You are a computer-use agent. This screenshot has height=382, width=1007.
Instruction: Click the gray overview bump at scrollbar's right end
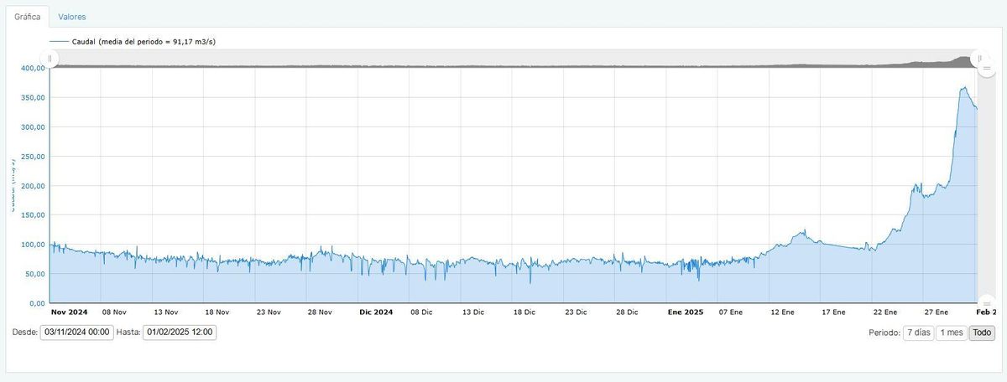pos(961,60)
